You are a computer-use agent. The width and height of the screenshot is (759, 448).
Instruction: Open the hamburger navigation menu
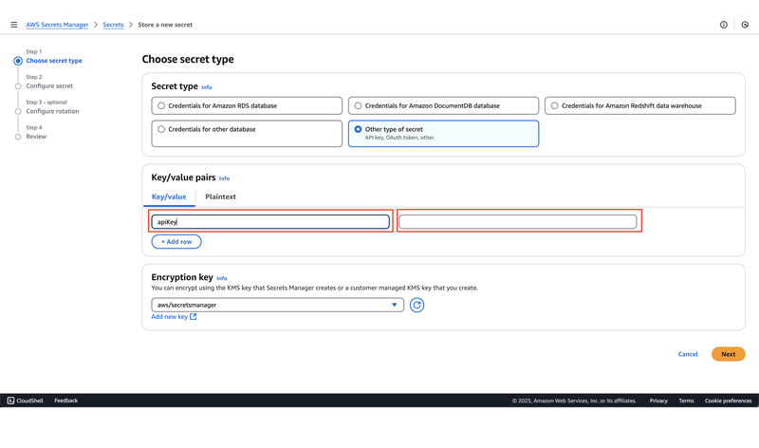[14, 25]
